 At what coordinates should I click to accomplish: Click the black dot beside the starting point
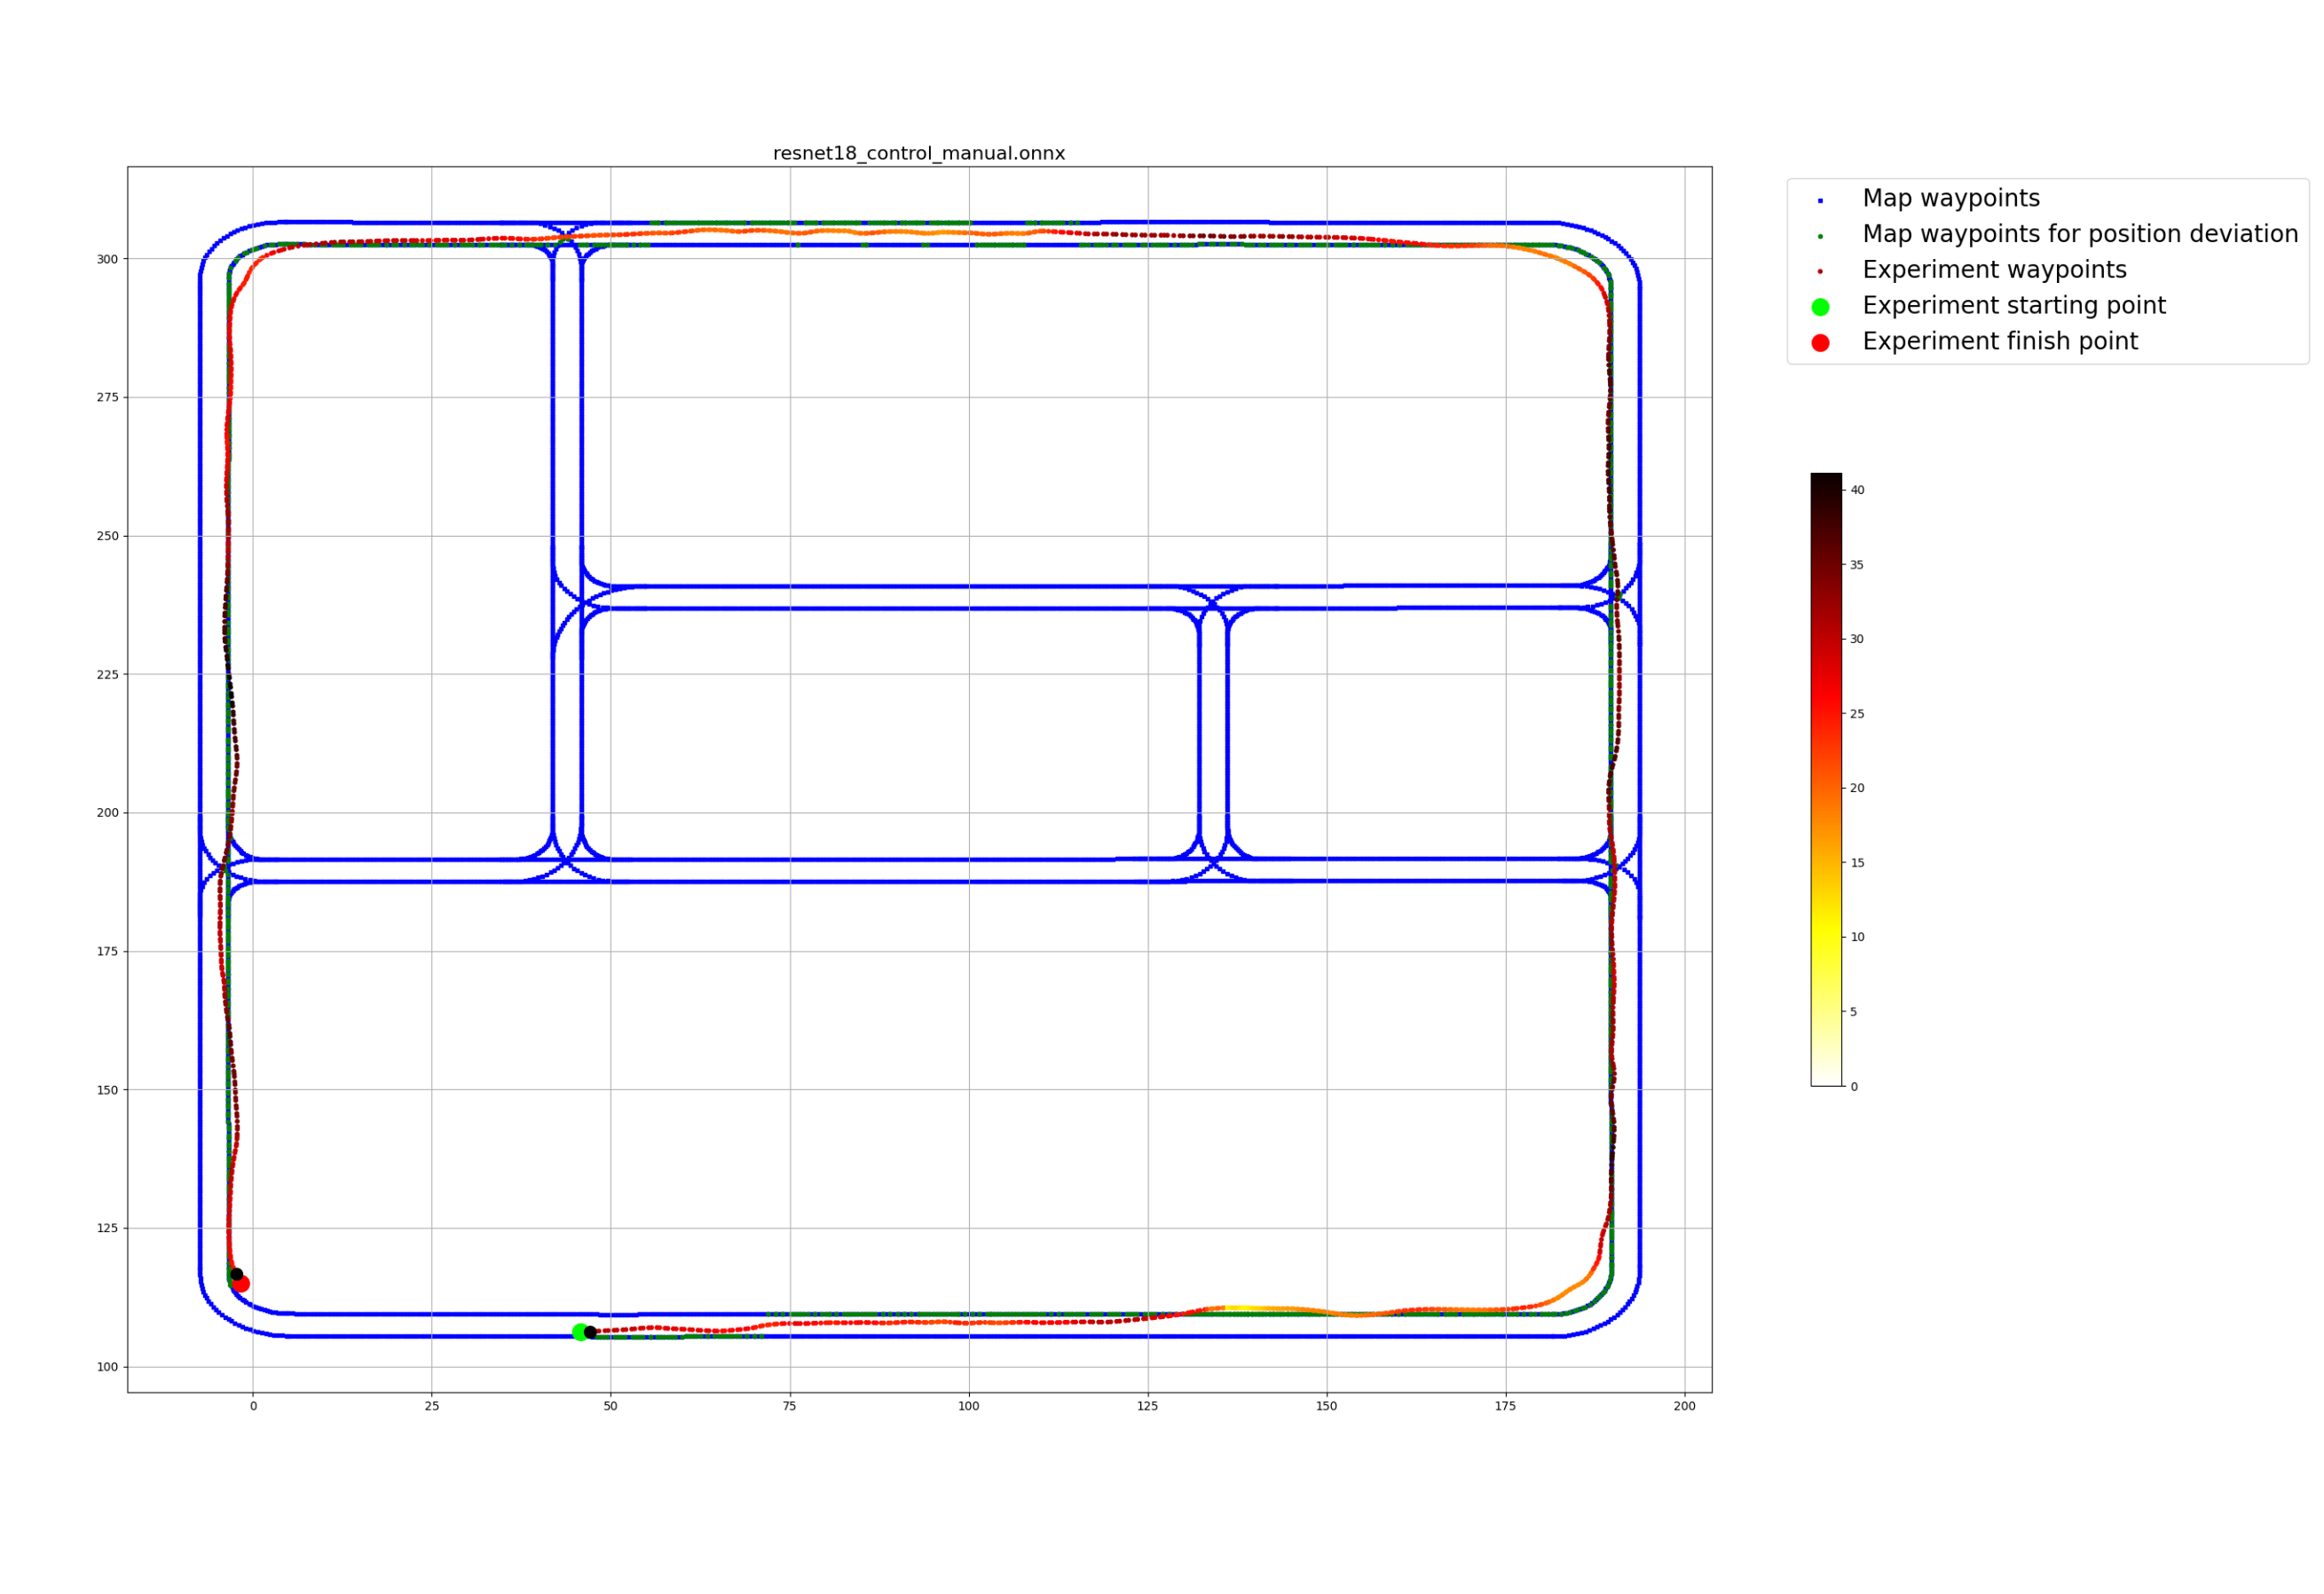pos(590,1332)
